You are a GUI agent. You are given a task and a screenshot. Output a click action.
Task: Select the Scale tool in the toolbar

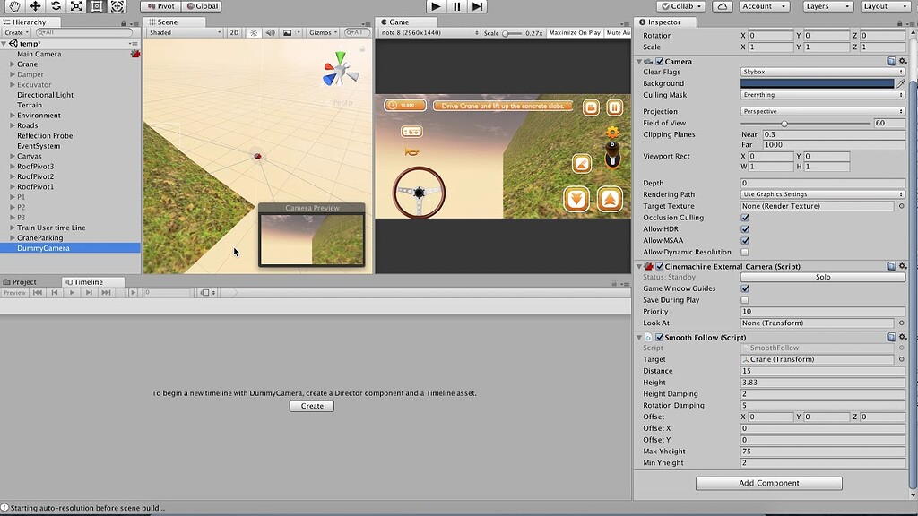[x=76, y=6]
